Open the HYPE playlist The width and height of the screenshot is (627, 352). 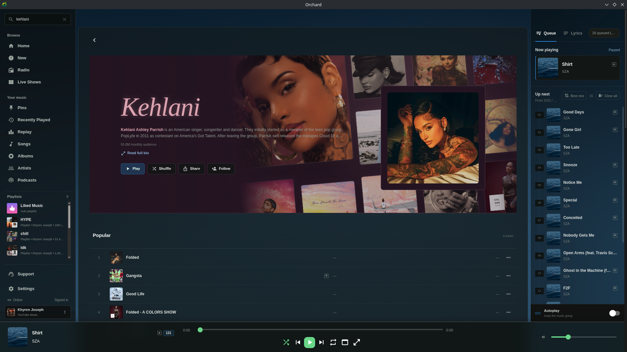pos(36,222)
